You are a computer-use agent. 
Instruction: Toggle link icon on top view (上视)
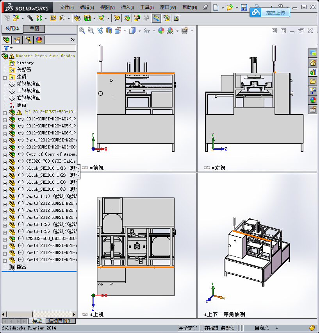tap(85, 314)
